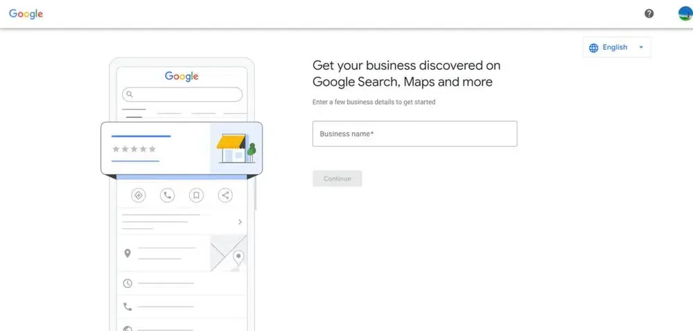
Task: Click the right chevron in phone mockup
Action: (240, 222)
